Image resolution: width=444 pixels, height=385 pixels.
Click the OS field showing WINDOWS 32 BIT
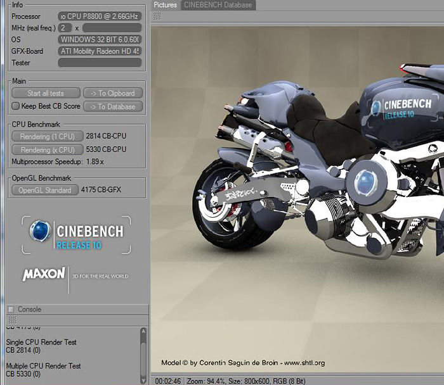(x=100, y=39)
